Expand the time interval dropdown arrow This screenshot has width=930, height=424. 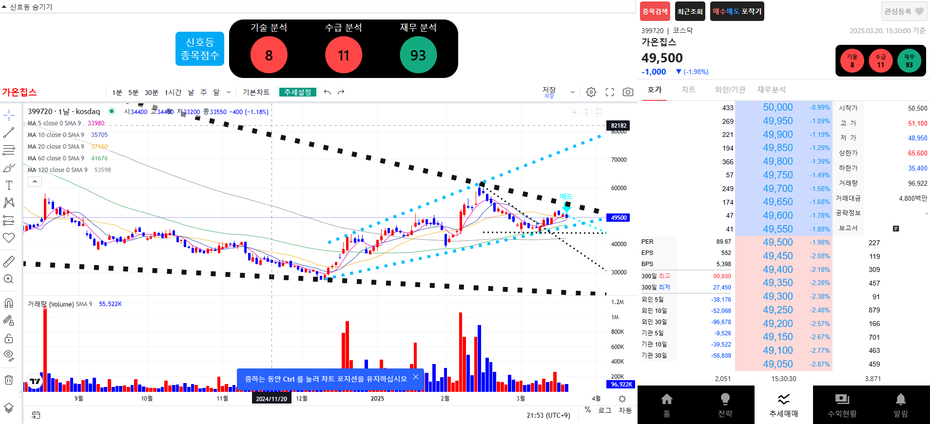[x=229, y=92]
